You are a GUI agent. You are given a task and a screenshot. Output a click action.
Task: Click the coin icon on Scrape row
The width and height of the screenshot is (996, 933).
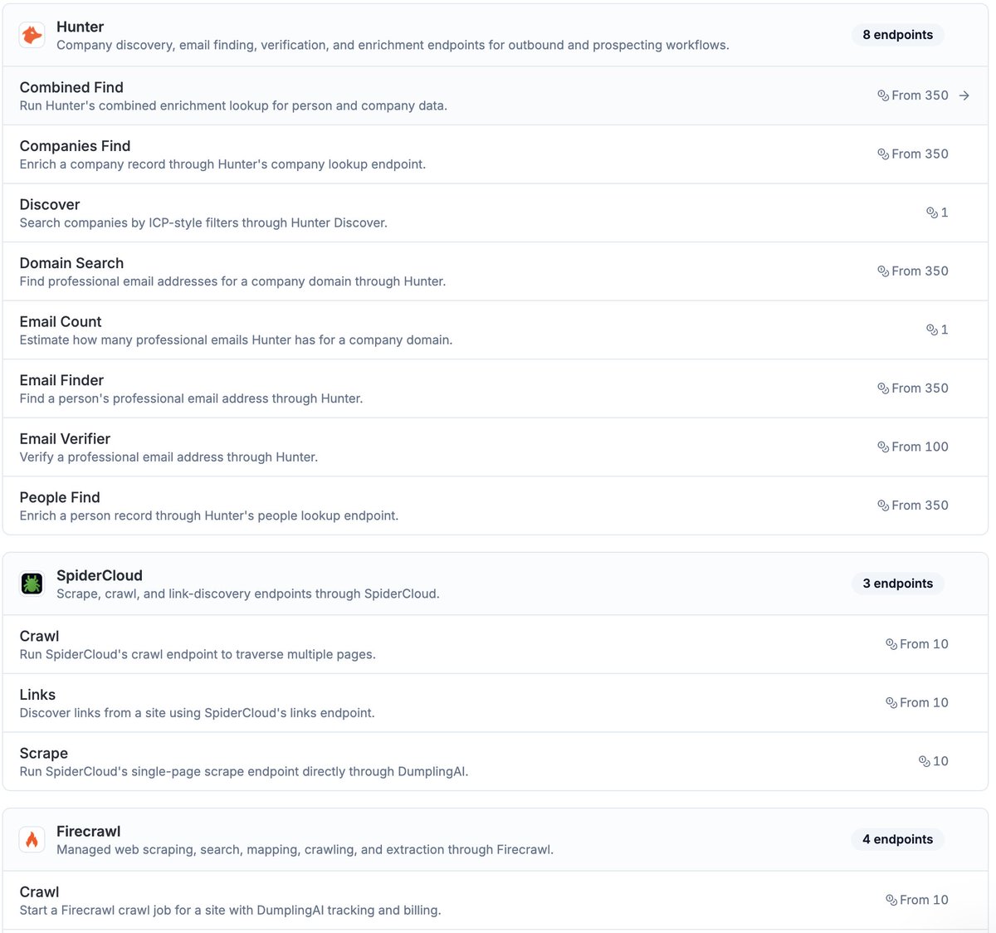[x=925, y=761]
